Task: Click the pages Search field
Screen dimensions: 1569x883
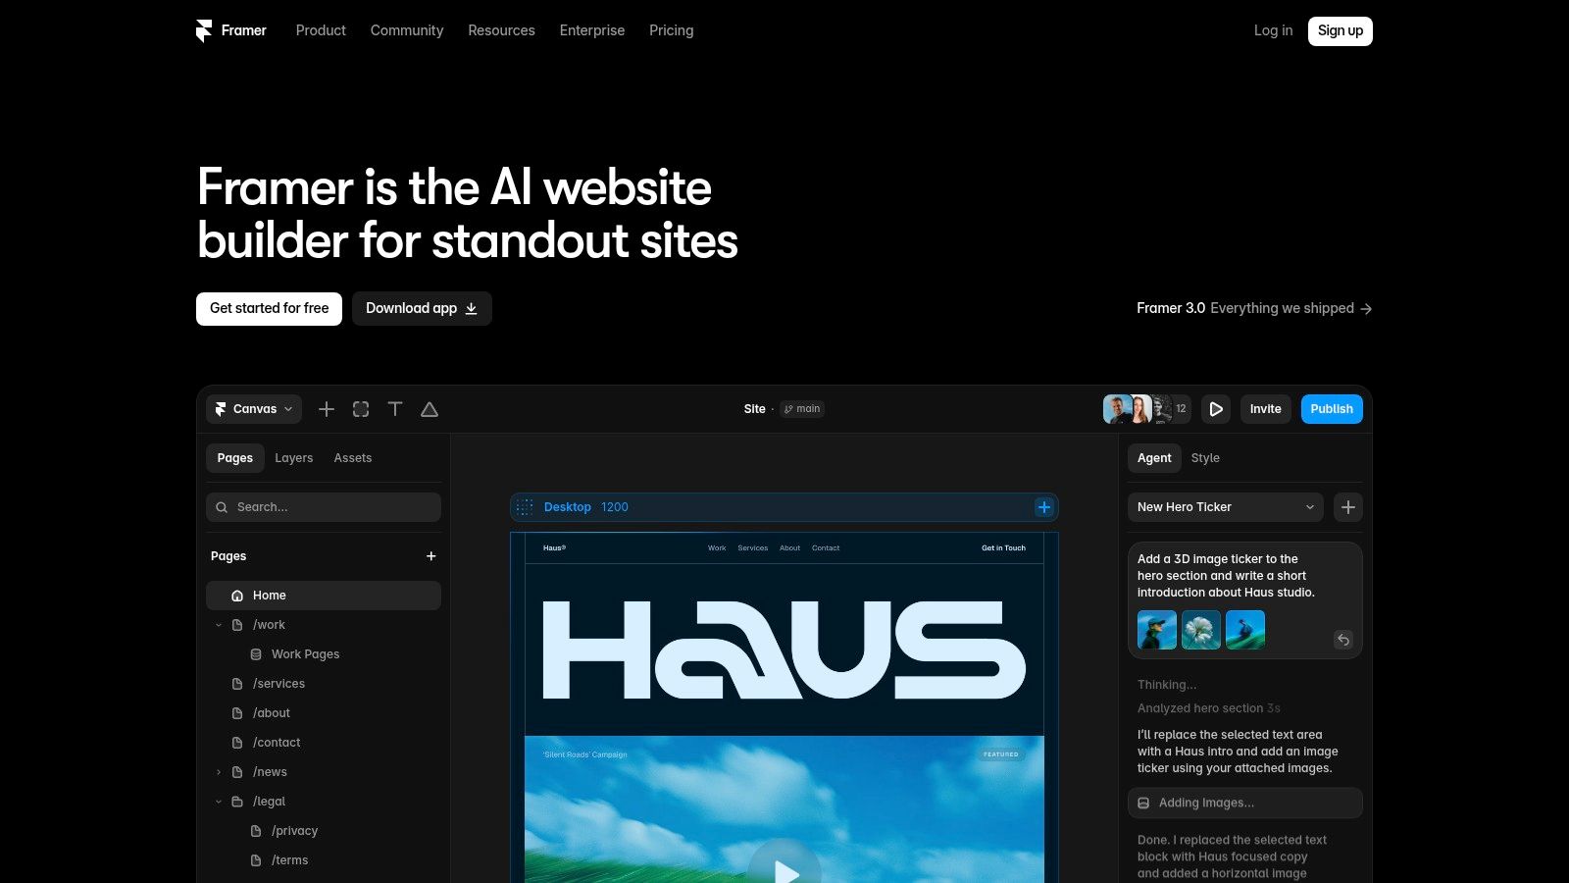Action: click(x=324, y=507)
